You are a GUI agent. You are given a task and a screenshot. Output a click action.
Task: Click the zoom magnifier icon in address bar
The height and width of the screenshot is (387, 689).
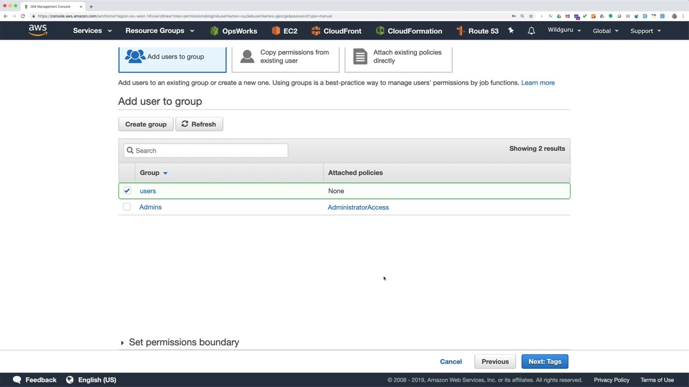click(x=522, y=16)
